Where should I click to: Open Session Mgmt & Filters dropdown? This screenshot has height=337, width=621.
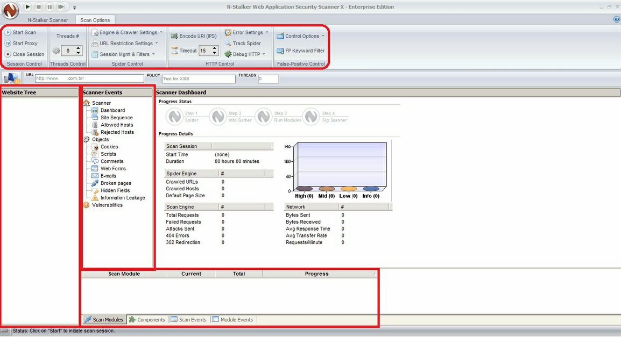123,54
